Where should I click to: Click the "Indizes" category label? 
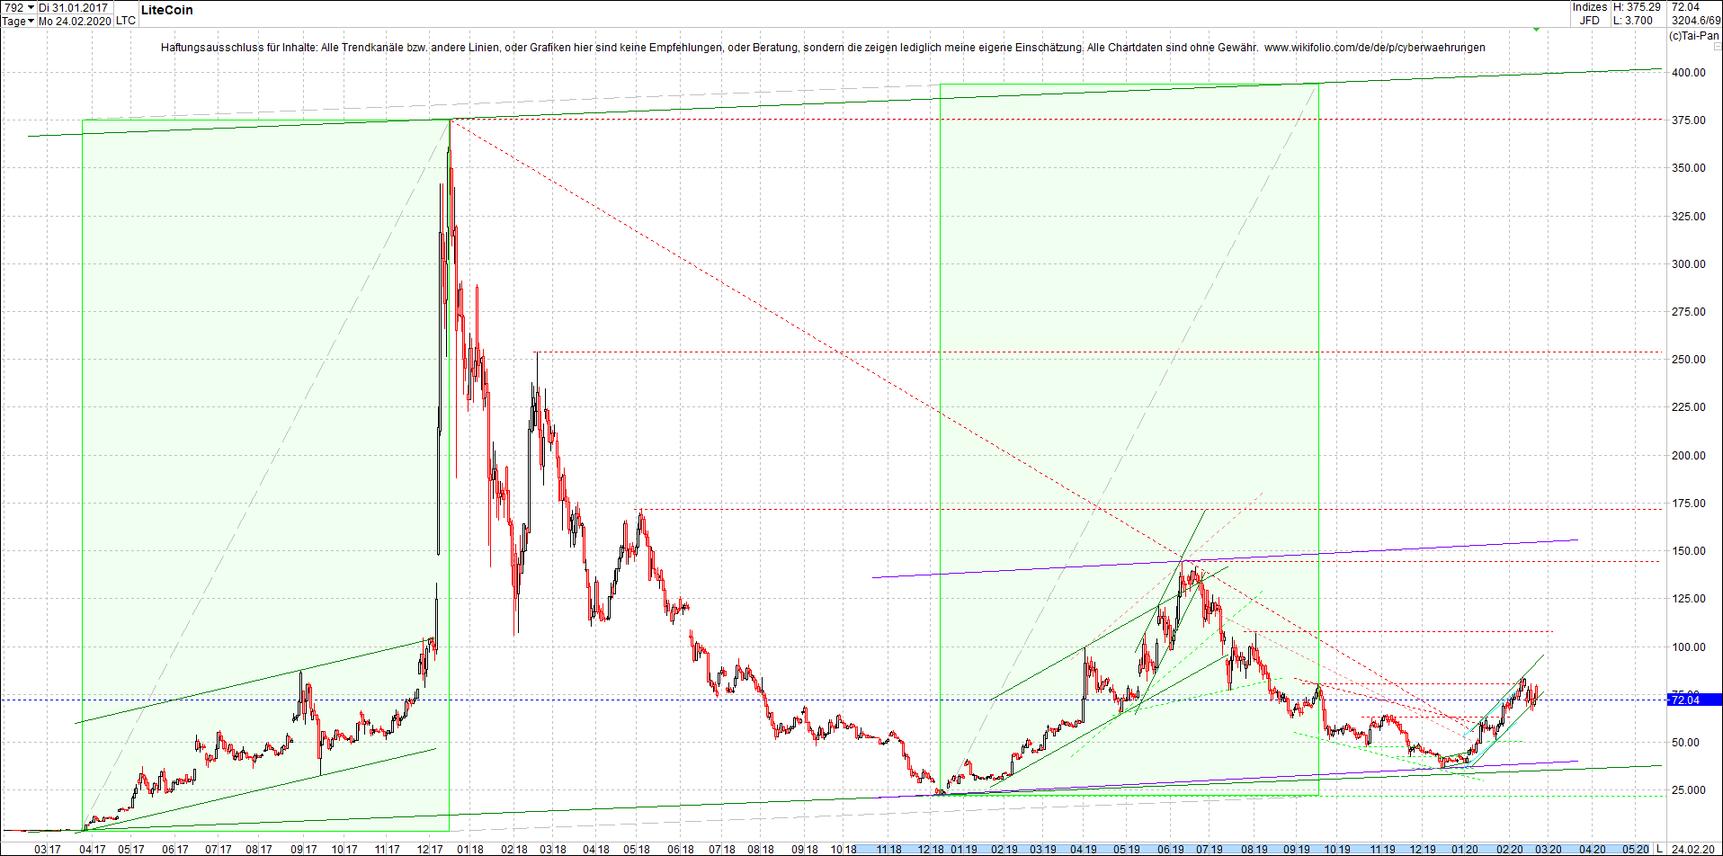[x=1589, y=7]
